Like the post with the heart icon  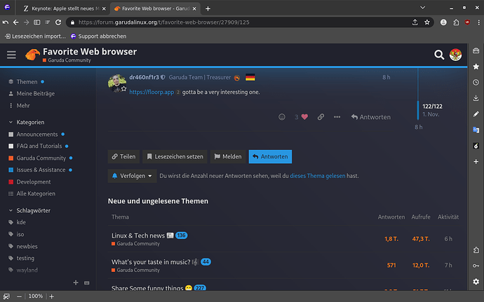(x=304, y=117)
